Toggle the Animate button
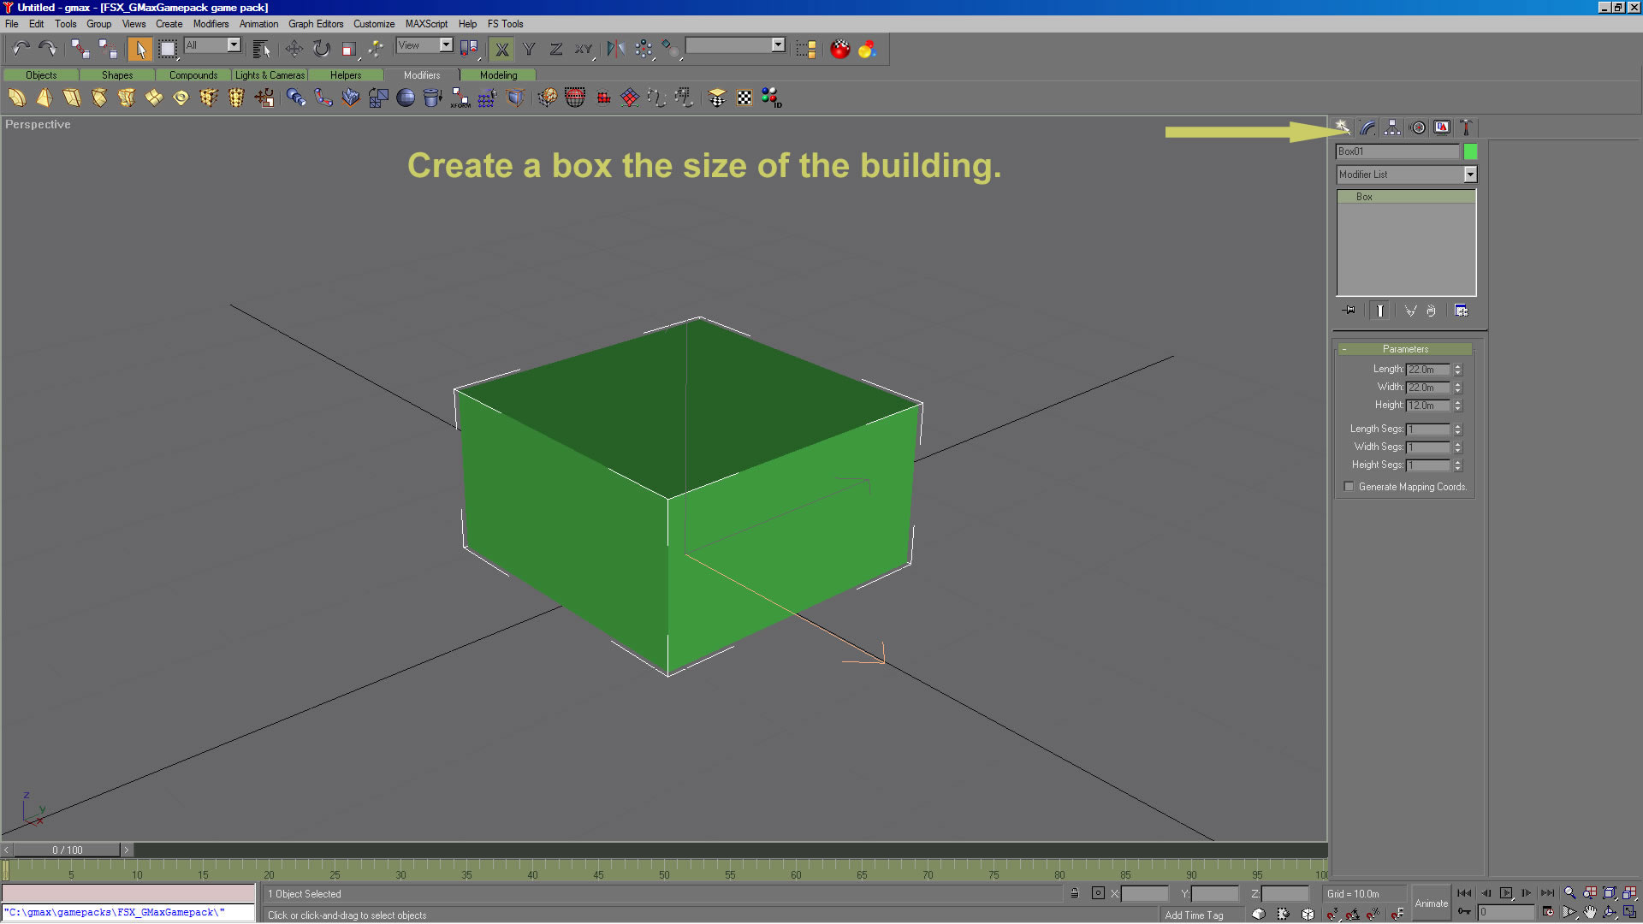The image size is (1643, 924). click(1431, 903)
